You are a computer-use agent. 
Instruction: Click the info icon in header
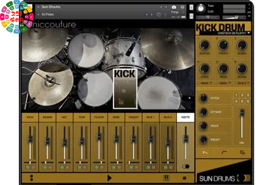pyautogui.click(x=183, y=7)
